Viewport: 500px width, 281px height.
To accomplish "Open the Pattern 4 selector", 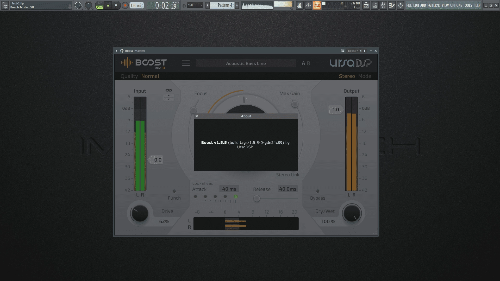I will click(x=222, y=5).
